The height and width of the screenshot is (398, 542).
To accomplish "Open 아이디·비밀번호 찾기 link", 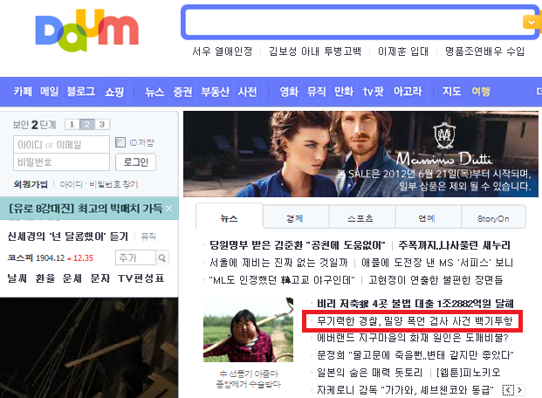I will [99, 184].
